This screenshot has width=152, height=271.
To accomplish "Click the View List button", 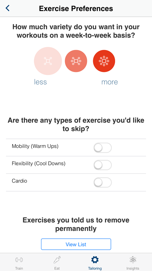I will click(76, 244).
